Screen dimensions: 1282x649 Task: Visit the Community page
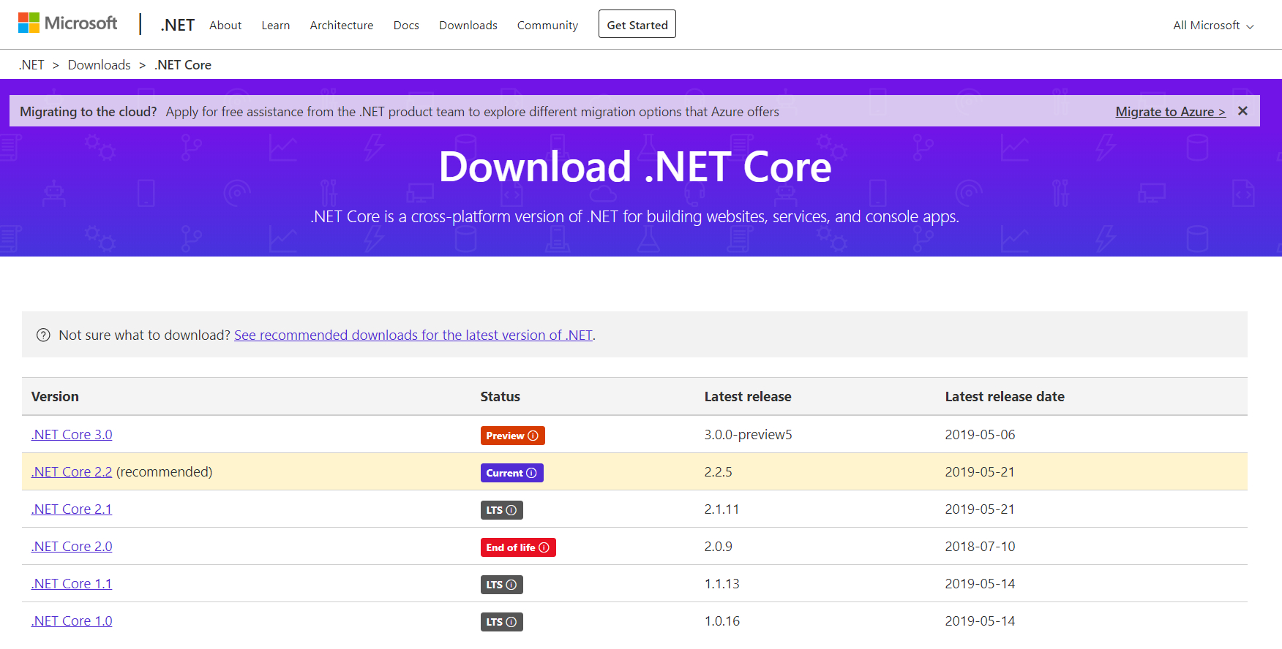point(547,25)
